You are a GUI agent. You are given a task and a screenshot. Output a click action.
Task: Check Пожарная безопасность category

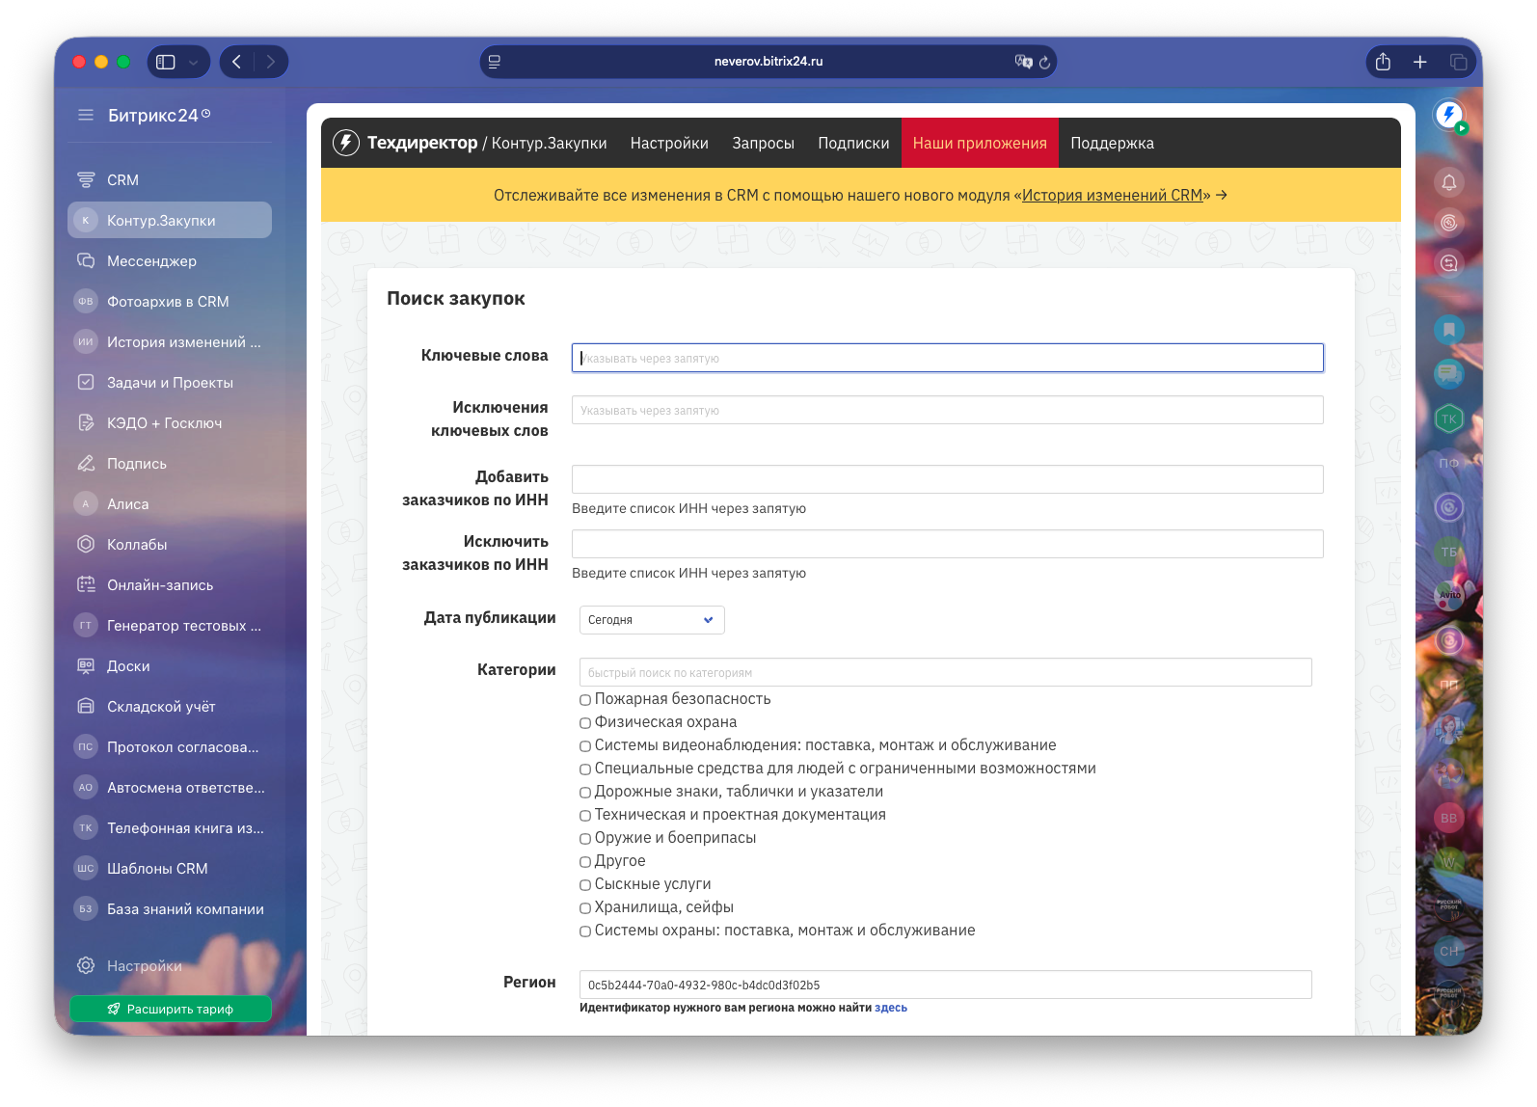tap(585, 700)
